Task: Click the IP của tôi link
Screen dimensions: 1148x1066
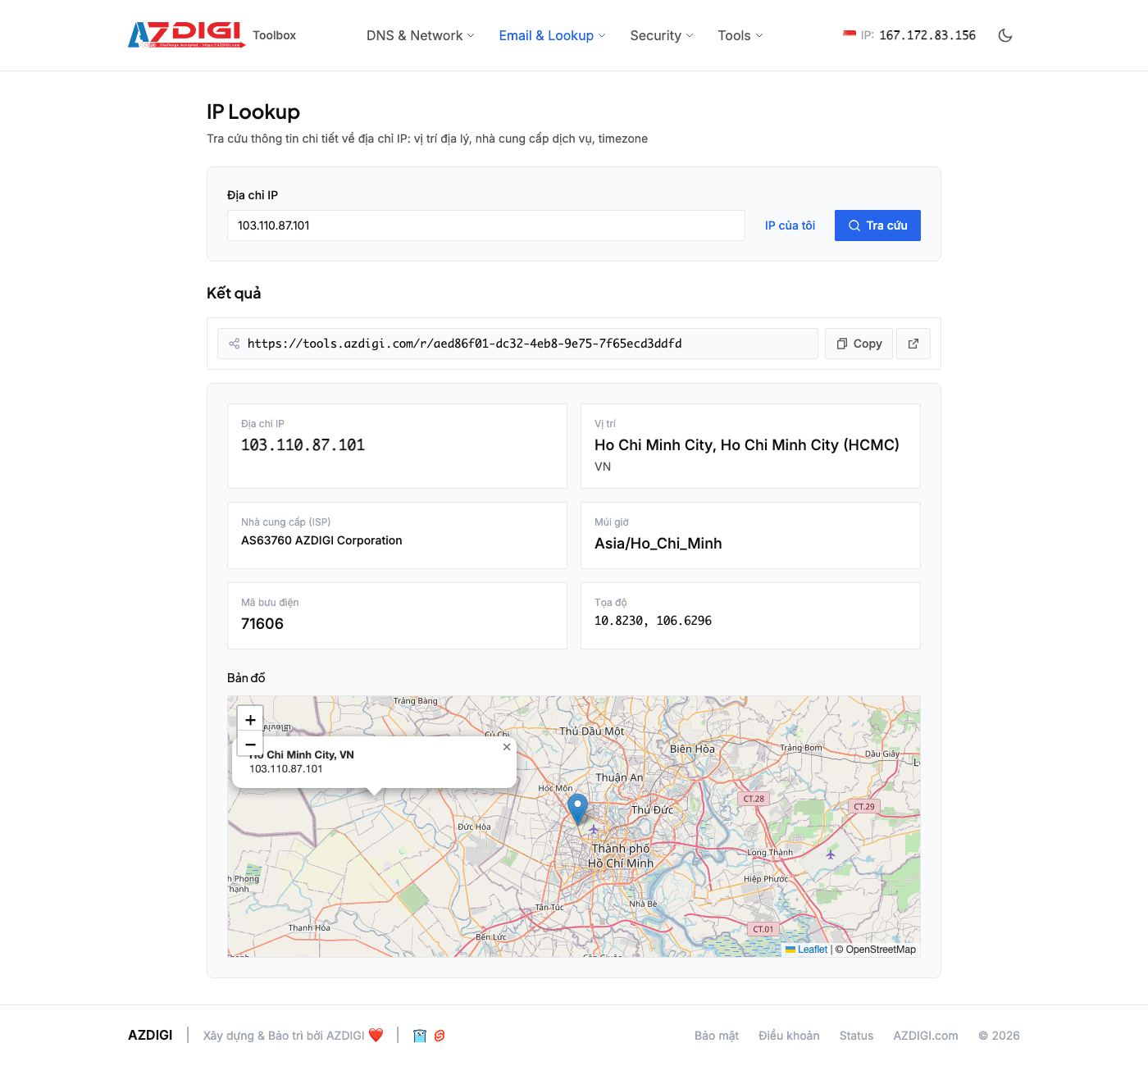Action: point(789,225)
